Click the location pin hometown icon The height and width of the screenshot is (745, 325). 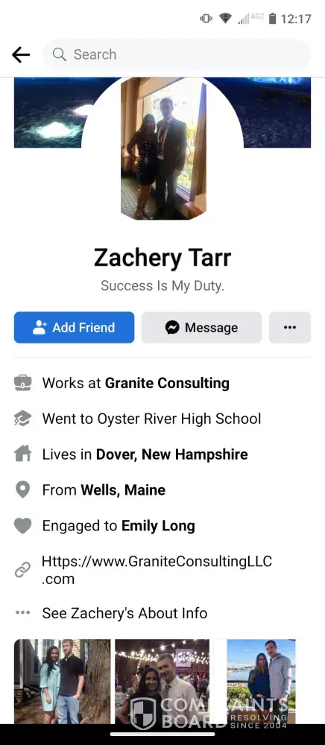(23, 490)
